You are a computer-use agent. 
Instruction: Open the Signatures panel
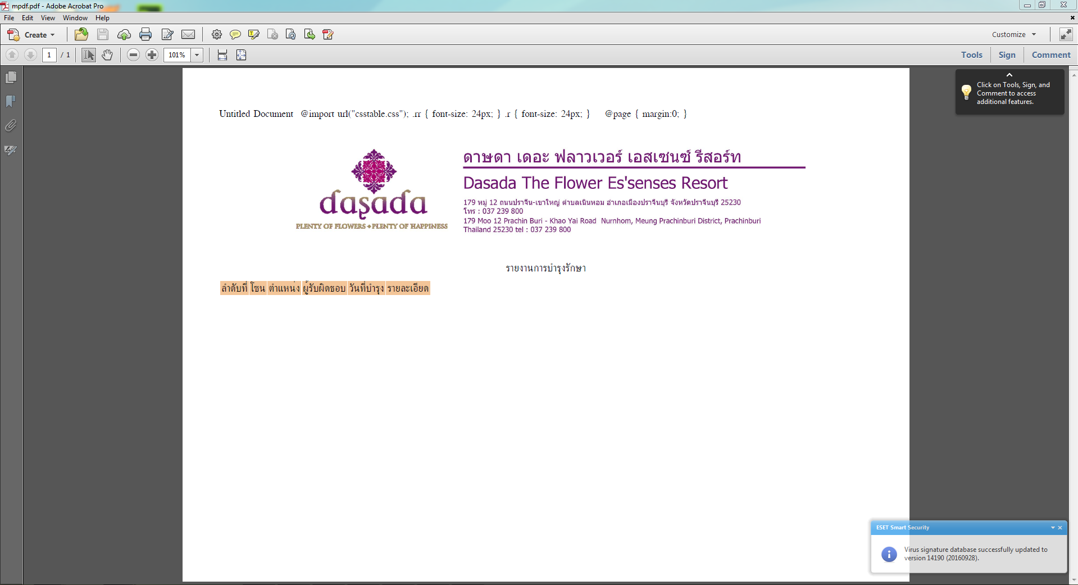click(11, 150)
